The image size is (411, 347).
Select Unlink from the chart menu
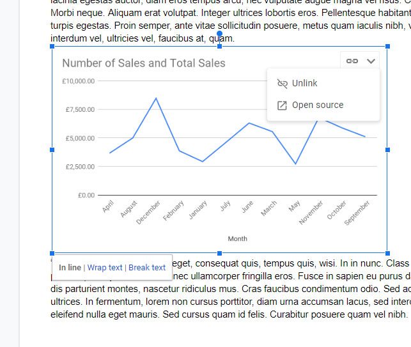[304, 84]
